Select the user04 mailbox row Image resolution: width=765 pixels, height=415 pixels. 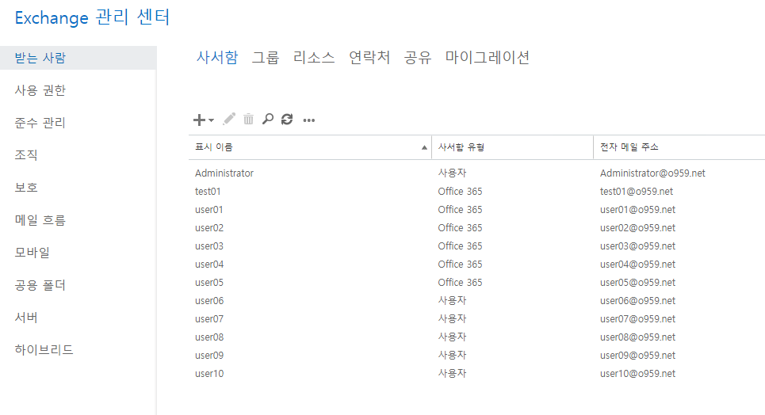(x=476, y=265)
